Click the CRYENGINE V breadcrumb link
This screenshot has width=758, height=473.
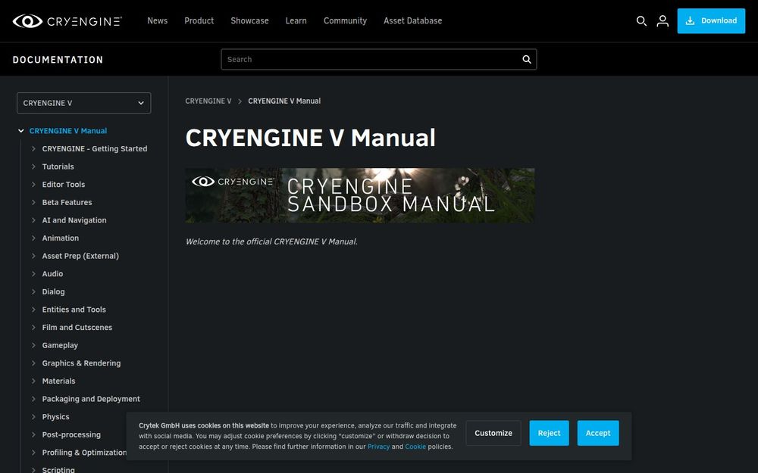pos(208,101)
